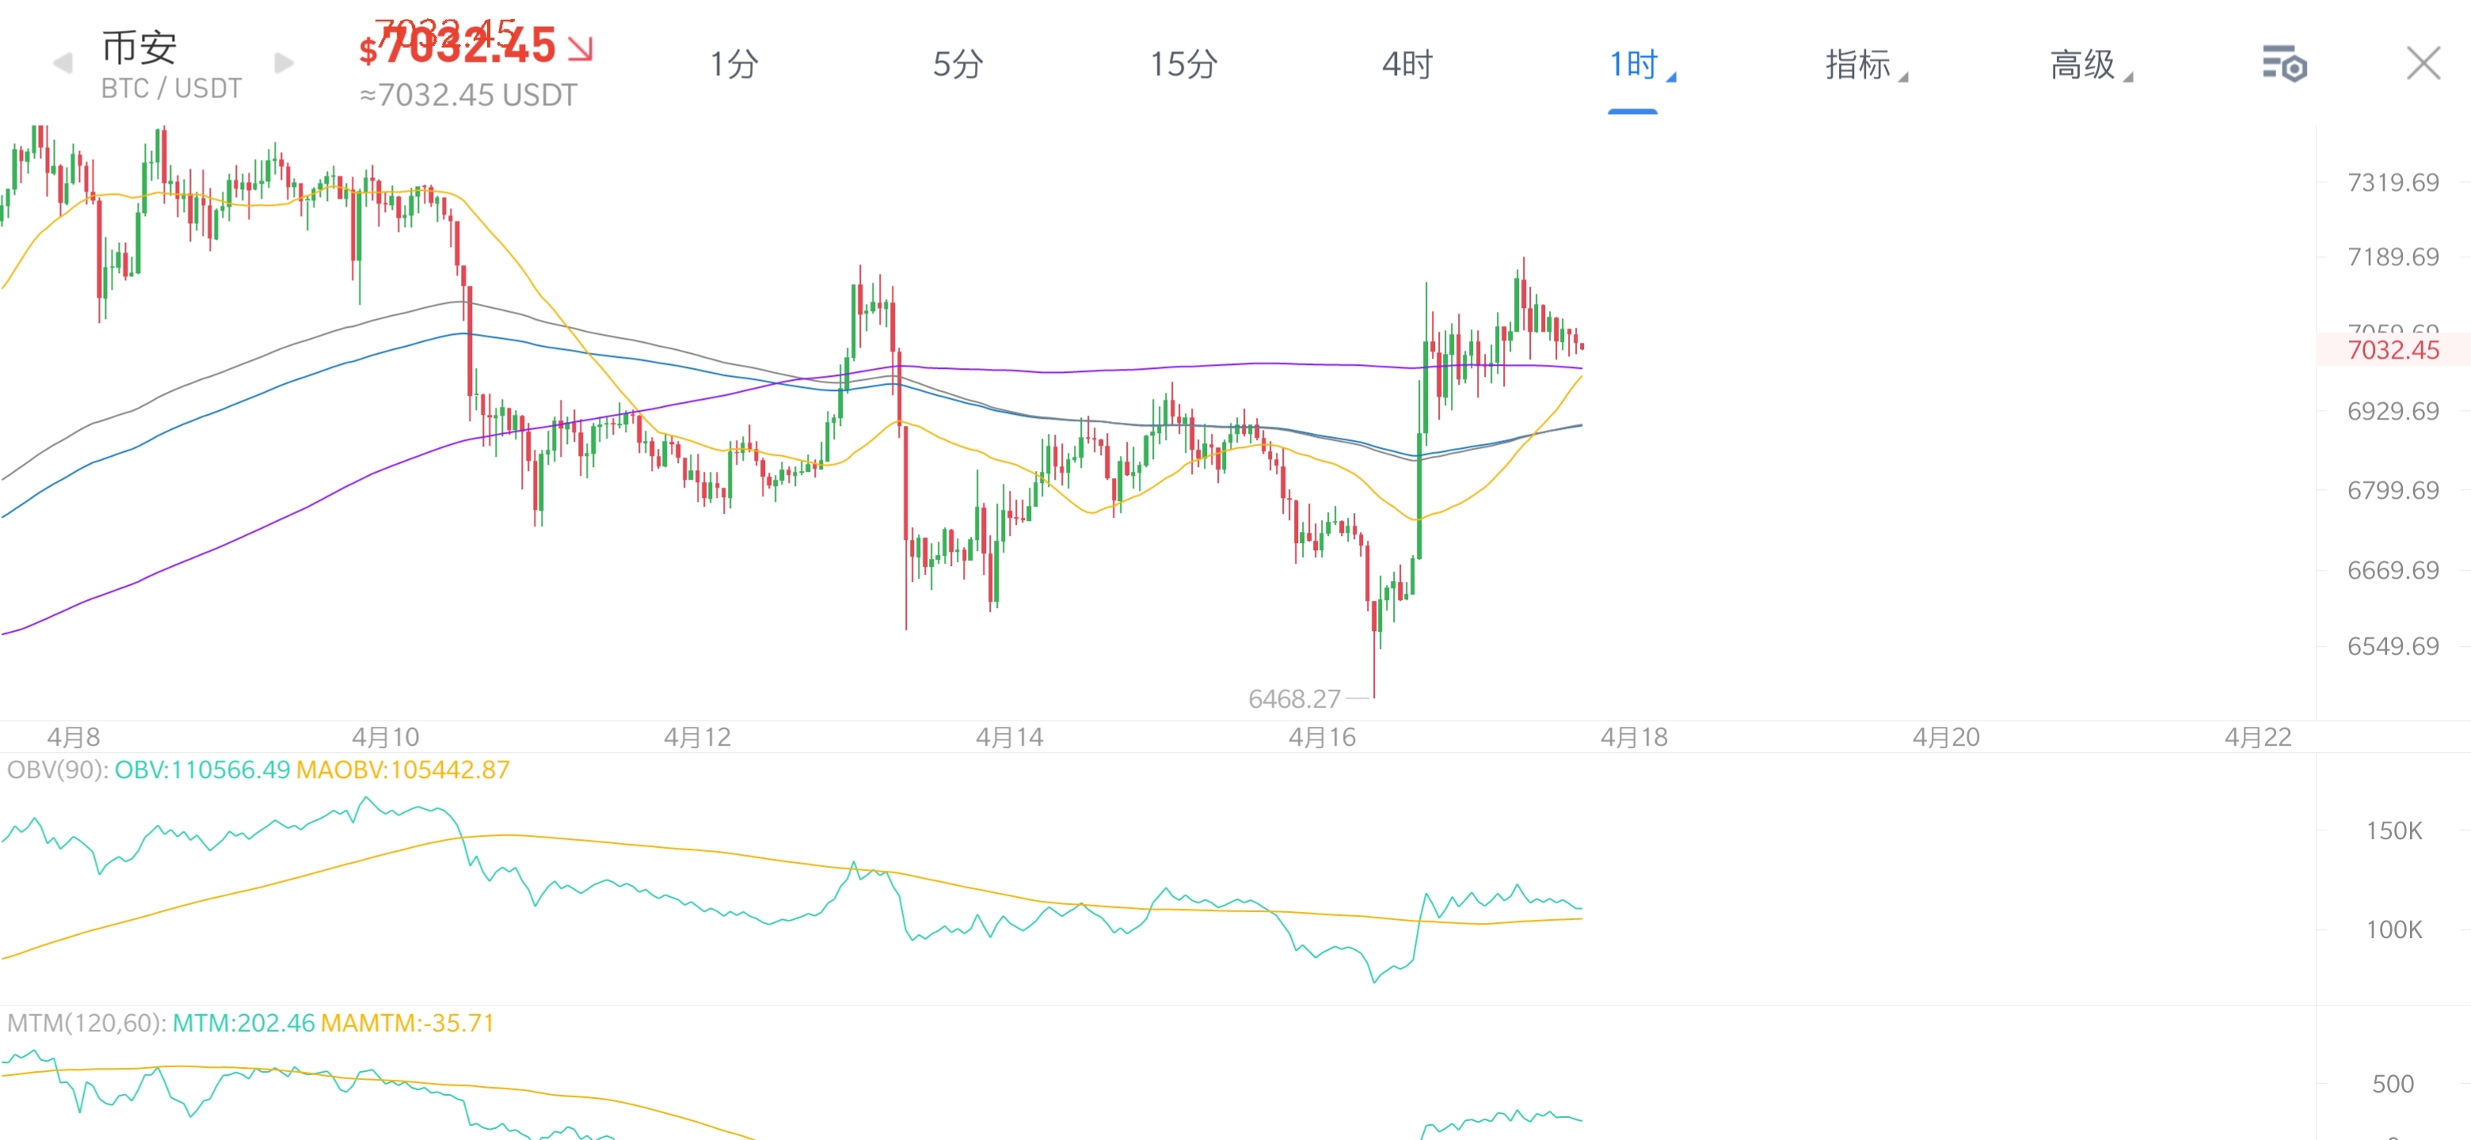Close the chart view with X
Screen dimensions: 2471x1140
pos(2423,64)
